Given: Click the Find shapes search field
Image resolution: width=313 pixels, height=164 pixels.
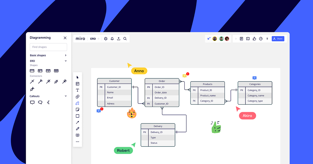Looking at the screenshot, I should point(48,47).
